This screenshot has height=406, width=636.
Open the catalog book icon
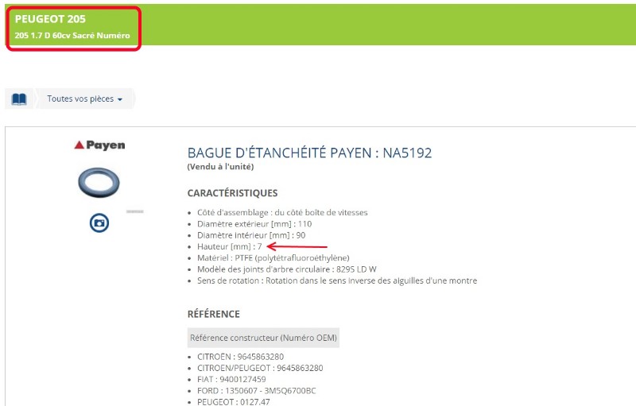pyautogui.click(x=19, y=99)
